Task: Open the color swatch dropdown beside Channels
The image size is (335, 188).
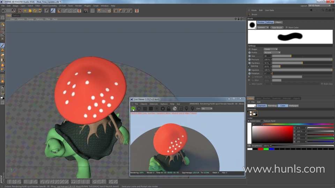Action: pos(252,106)
